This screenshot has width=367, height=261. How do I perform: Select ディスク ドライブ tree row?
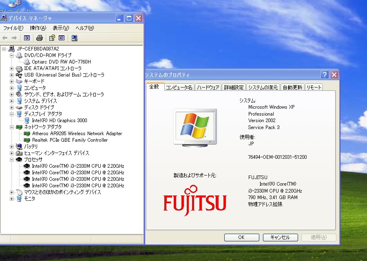point(39,107)
